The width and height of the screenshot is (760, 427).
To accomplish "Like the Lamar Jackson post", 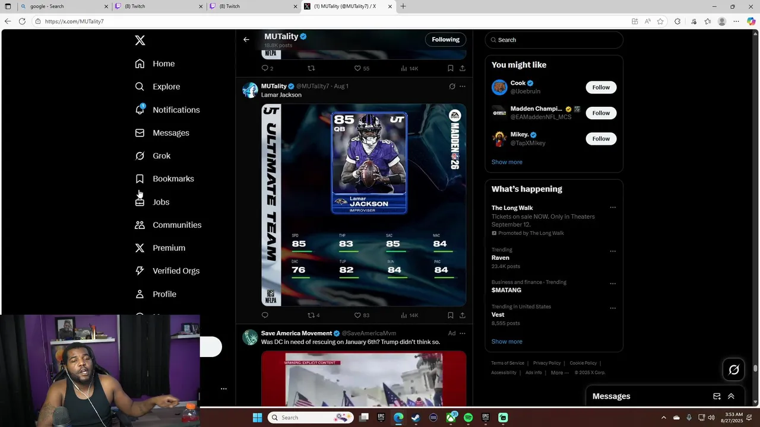I will point(362,315).
